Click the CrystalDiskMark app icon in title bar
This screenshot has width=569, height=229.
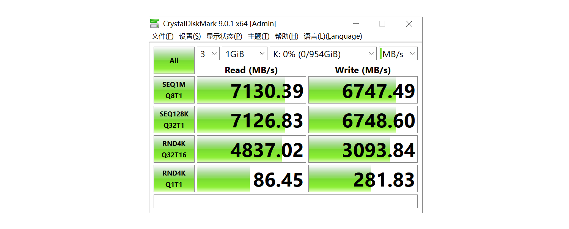click(155, 24)
